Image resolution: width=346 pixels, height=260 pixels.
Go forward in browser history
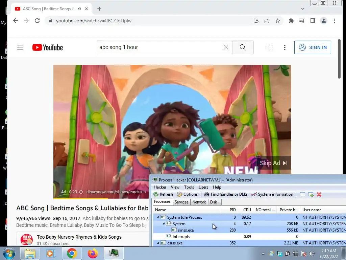point(26,21)
